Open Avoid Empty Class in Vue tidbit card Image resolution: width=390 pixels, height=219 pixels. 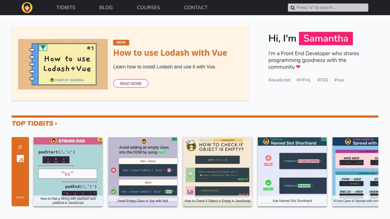[143, 172]
